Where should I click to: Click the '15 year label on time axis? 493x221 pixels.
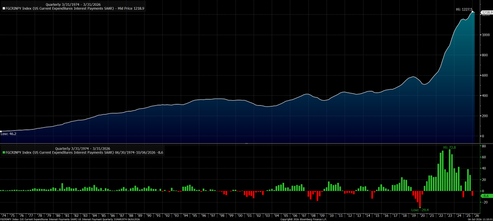(x=377, y=215)
